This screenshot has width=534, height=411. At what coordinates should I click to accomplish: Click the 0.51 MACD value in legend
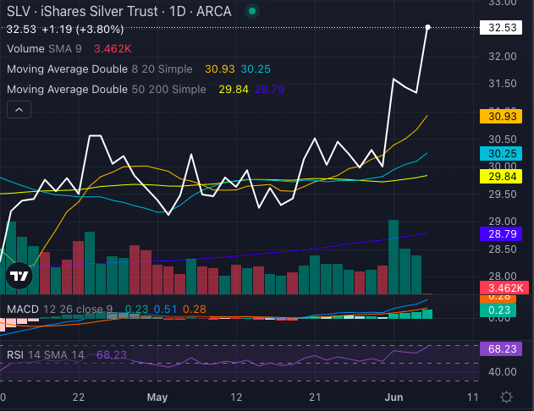tap(165, 309)
